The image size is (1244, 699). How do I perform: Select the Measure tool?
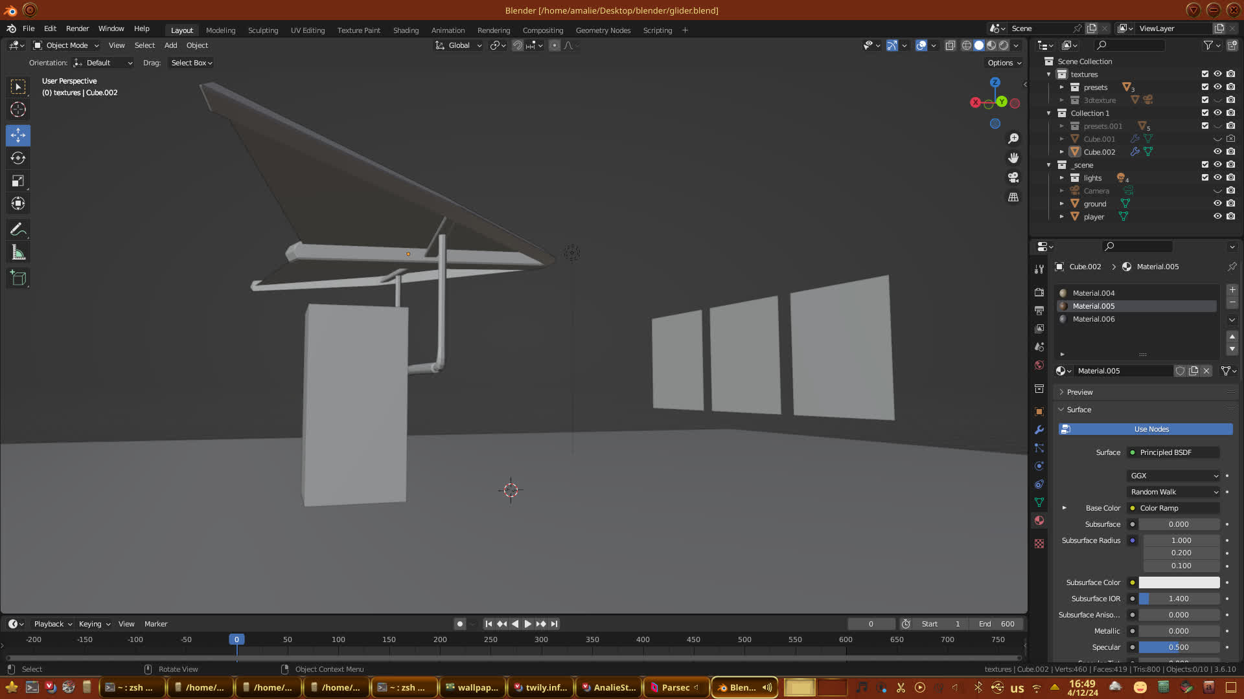[x=18, y=253]
